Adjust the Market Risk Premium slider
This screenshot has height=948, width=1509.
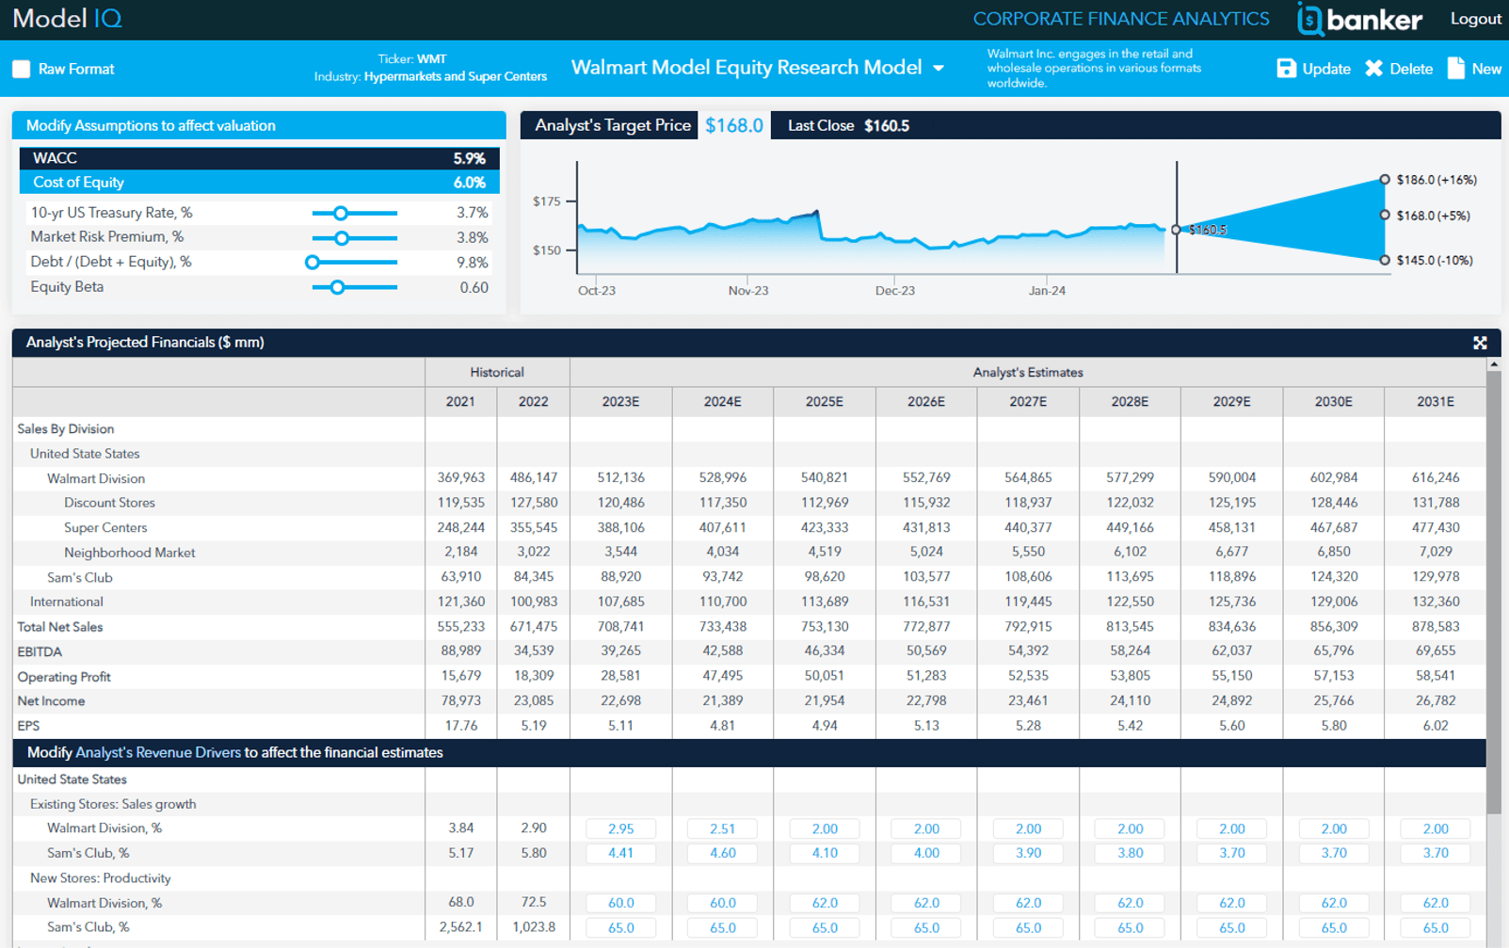pos(342,238)
